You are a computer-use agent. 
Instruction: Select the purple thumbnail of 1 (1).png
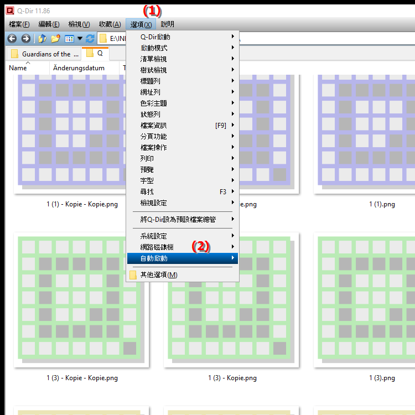coord(365,134)
